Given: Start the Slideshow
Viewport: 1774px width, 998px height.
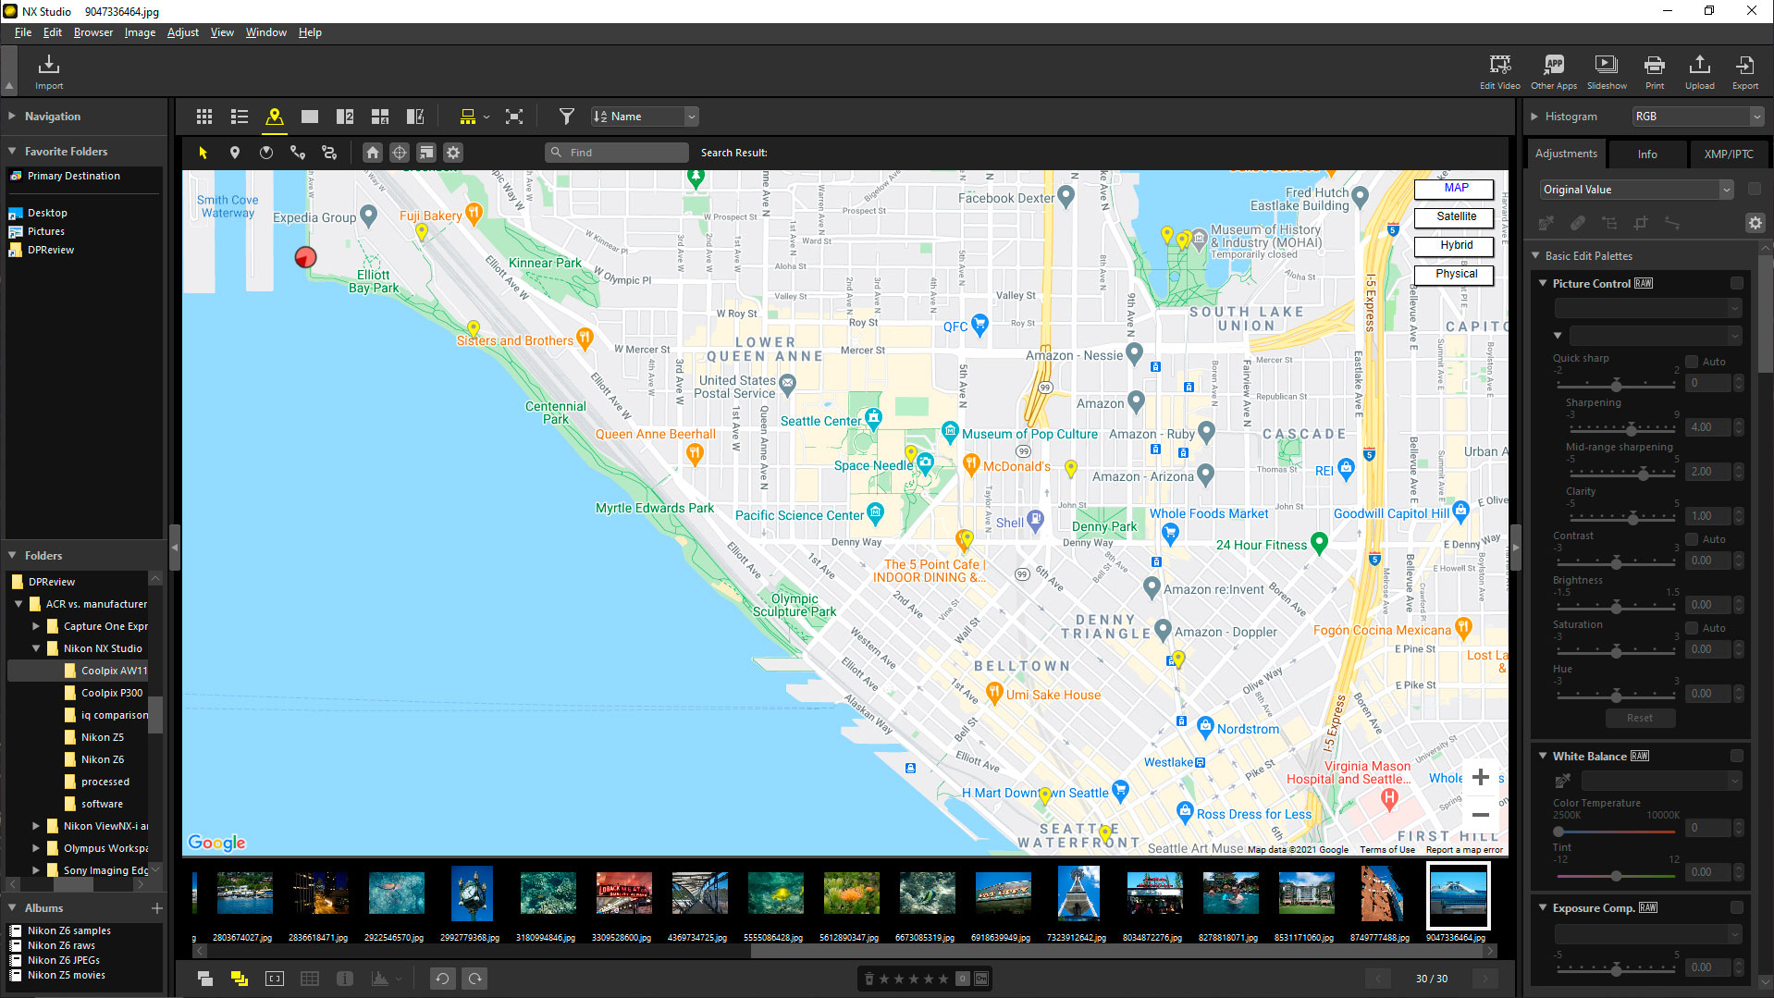Looking at the screenshot, I should (x=1607, y=71).
